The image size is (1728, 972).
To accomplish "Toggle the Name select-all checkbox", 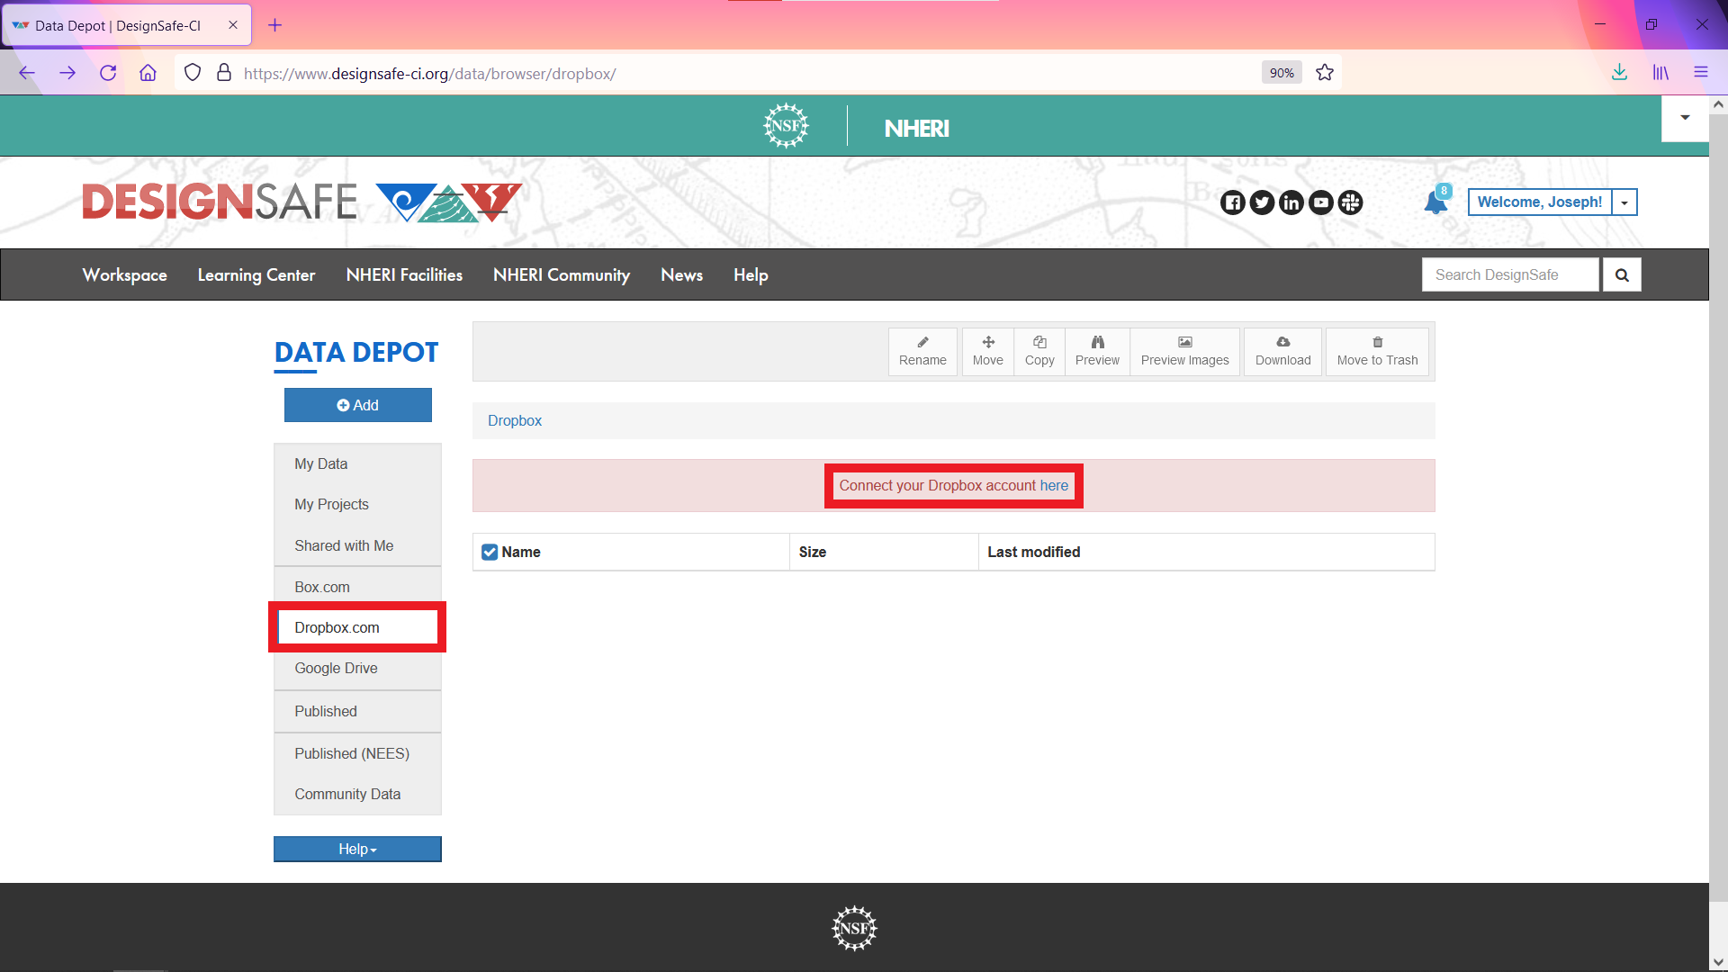I will tap(490, 552).
